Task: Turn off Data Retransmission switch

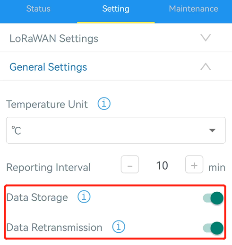Action: coord(213,228)
